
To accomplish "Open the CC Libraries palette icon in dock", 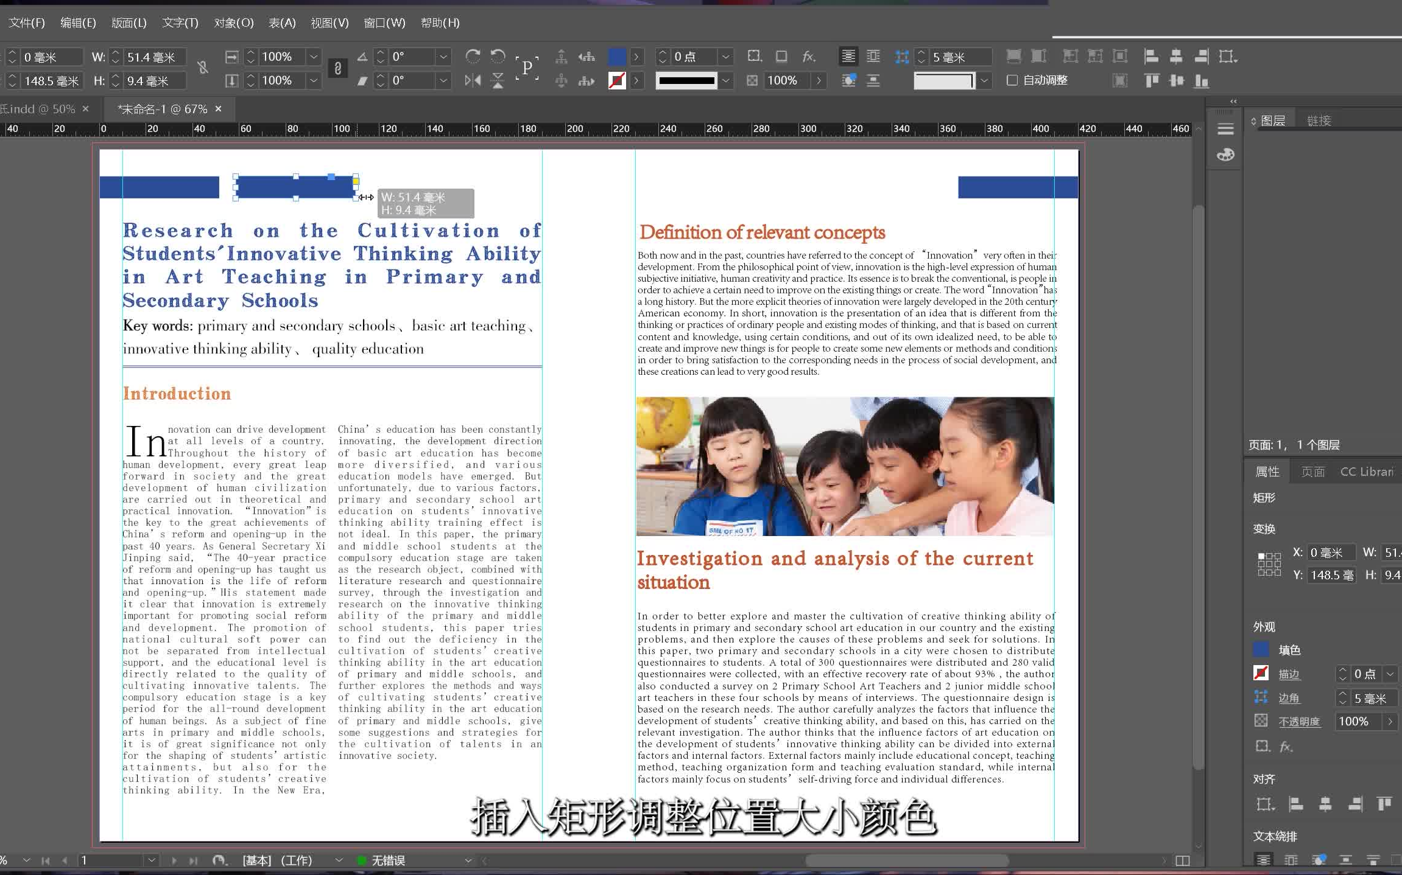I will [1225, 155].
